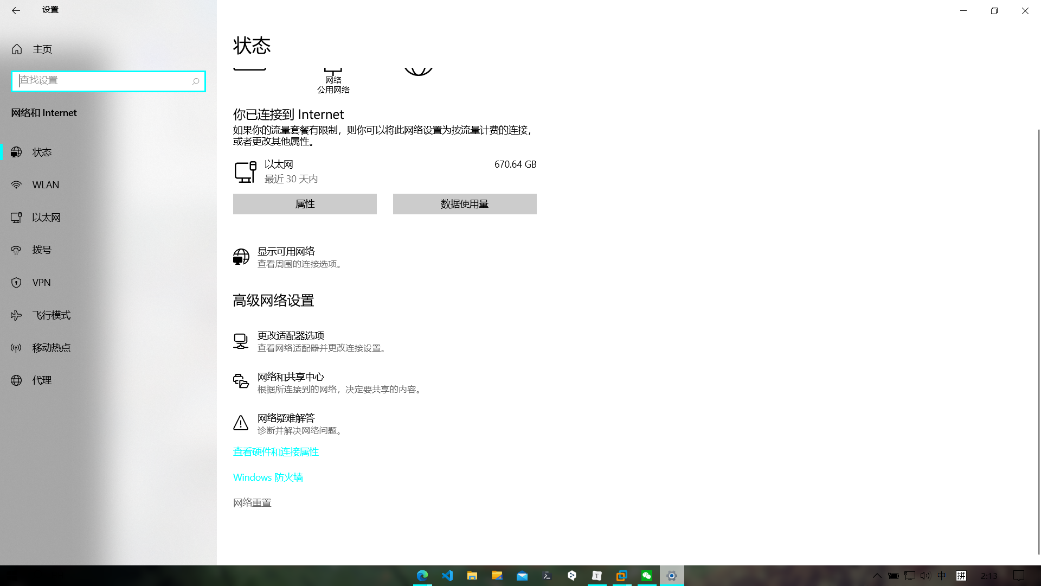Open 移动热点 mobile hotspot settings

(52, 348)
